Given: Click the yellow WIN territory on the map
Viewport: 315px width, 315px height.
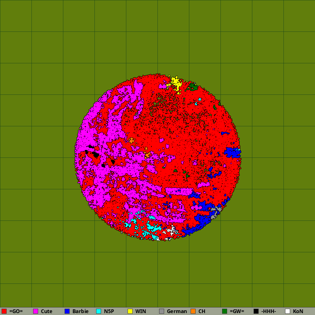Looking at the screenshot, I should point(176,83).
